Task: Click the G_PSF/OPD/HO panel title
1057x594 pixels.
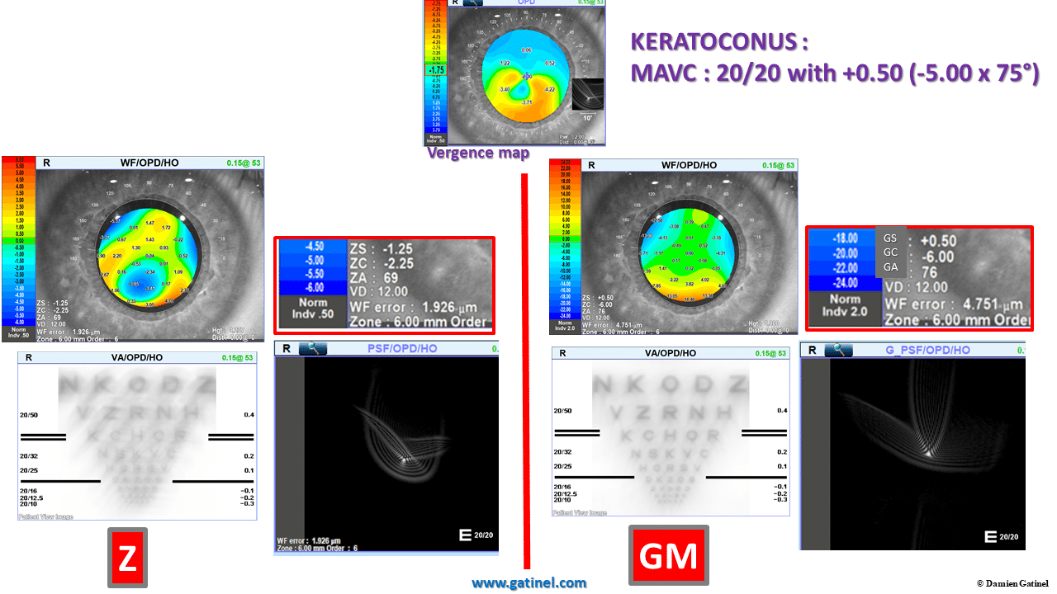Action: tap(927, 351)
